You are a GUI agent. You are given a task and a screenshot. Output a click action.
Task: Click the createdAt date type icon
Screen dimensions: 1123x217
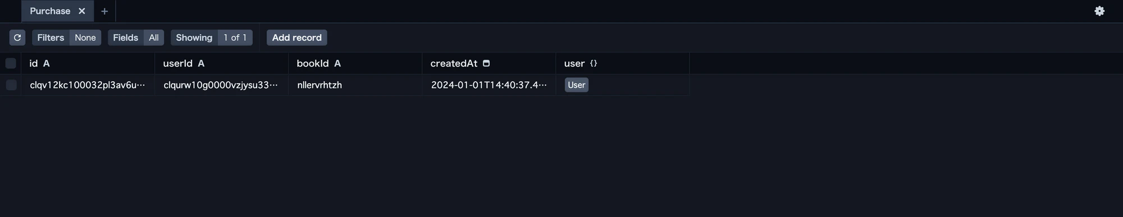click(x=486, y=63)
